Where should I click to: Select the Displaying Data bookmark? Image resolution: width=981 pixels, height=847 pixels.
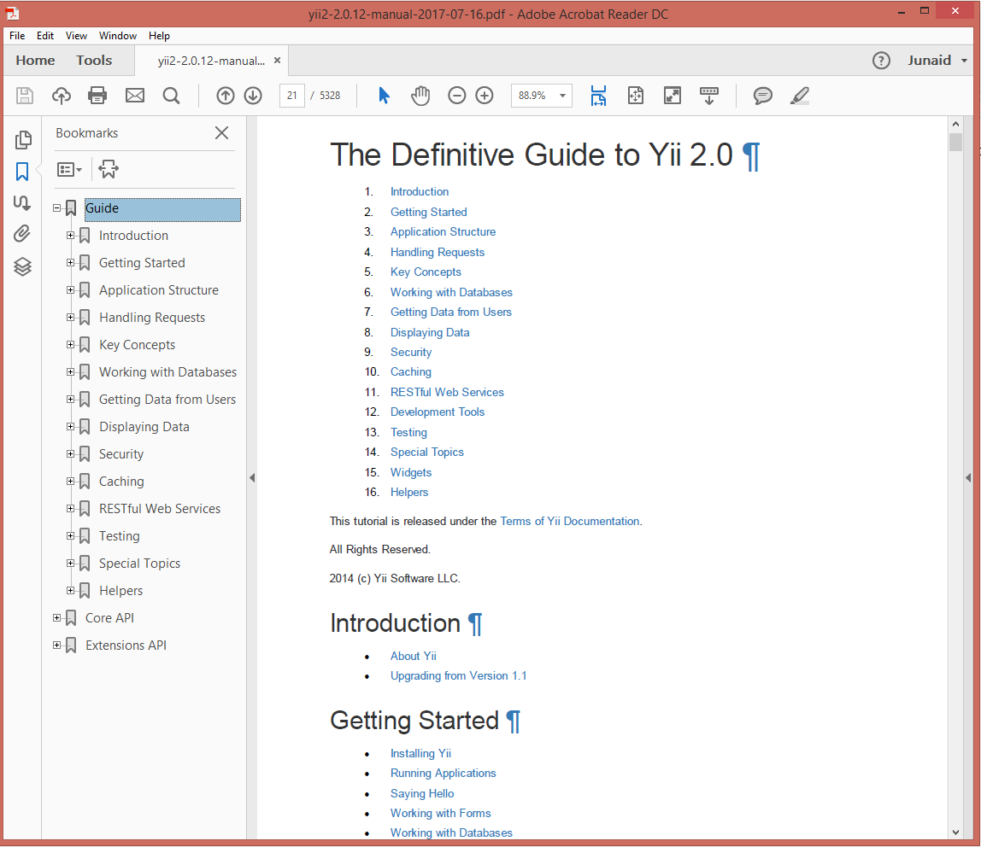click(144, 427)
